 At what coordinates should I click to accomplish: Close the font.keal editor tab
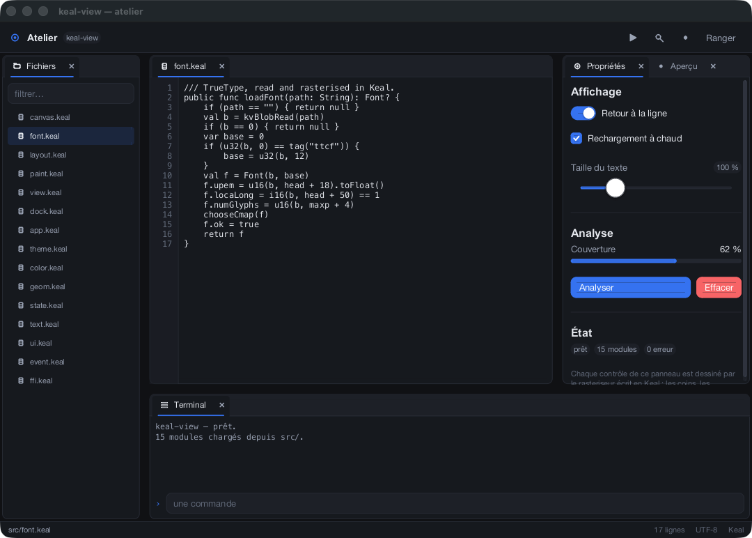coord(221,66)
